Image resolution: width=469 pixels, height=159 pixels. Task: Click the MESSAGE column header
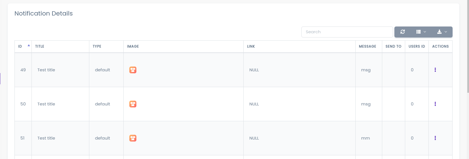[x=367, y=47]
